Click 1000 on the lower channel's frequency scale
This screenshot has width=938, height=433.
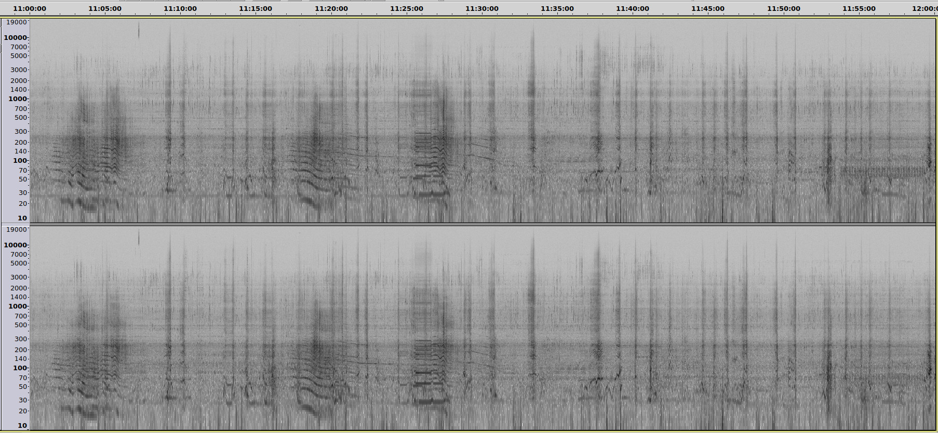click(17, 306)
